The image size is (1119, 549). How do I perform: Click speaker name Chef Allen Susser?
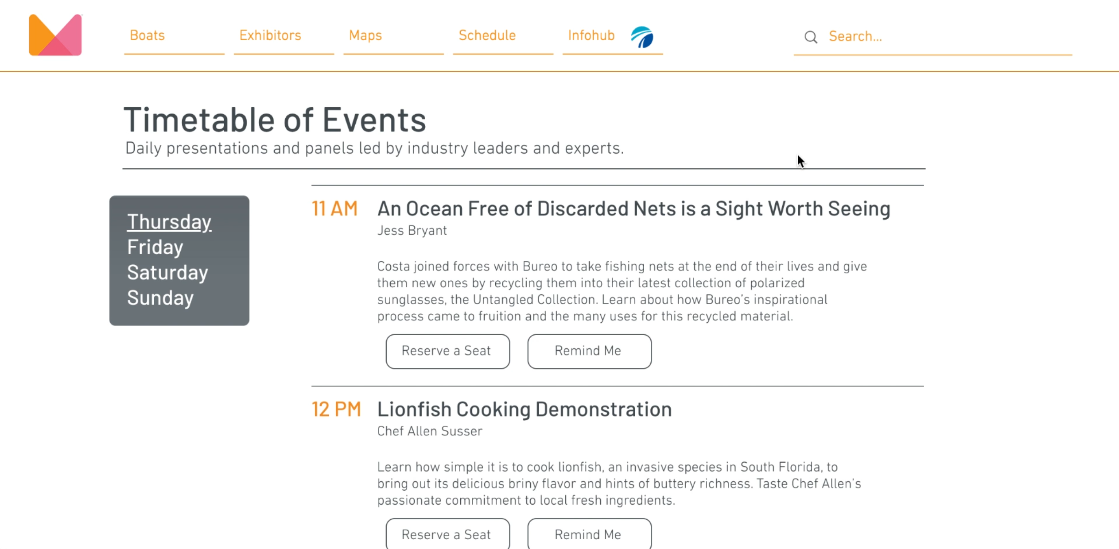click(x=429, y=431)
